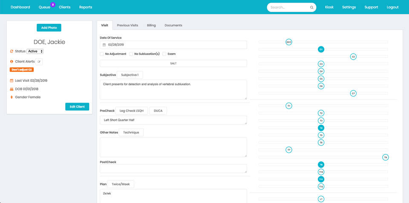
Task: Select the L1 vertebra marker
Action: point(321,199)
